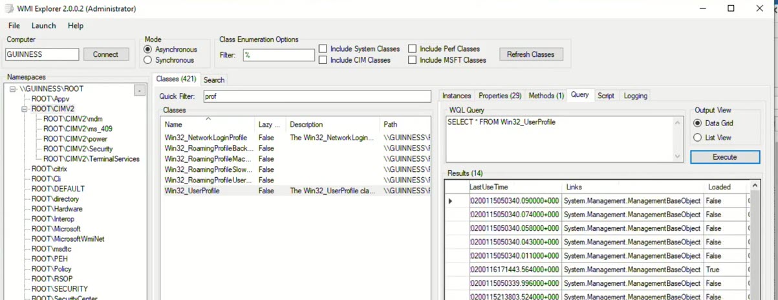Sort results by Links column
Image resolution: width=778 pixels, height=300 pixels.
[x=632, y=187]
